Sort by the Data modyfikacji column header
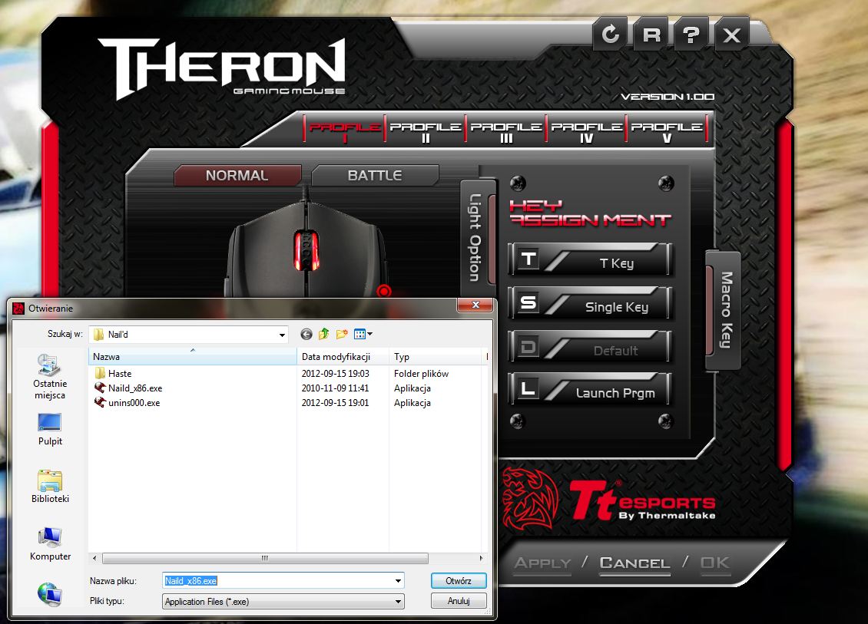The image size is (868, 624). coord(343,357)
